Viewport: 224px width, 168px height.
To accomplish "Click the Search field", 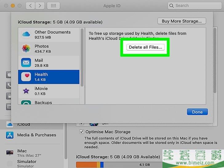I will pyautogui.click(x=194, y=6).
